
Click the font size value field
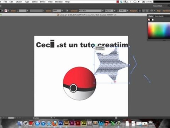123,11
